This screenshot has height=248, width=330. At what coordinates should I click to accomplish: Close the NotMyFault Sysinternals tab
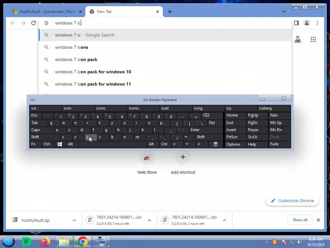80,12
